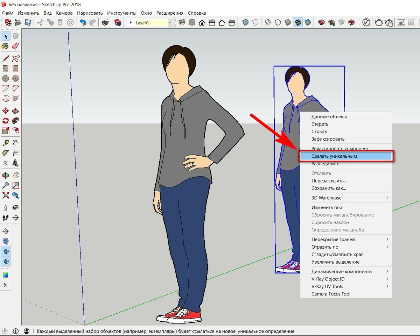Screen dimensions: 420x336
Task: Switch to Front view house icon
Action: [x=202, y=23]
